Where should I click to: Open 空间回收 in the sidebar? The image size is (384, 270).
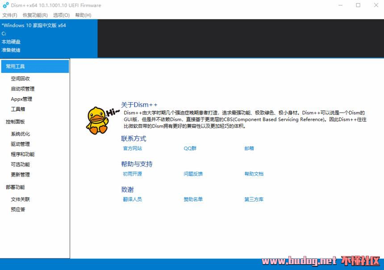click(20, 79)
